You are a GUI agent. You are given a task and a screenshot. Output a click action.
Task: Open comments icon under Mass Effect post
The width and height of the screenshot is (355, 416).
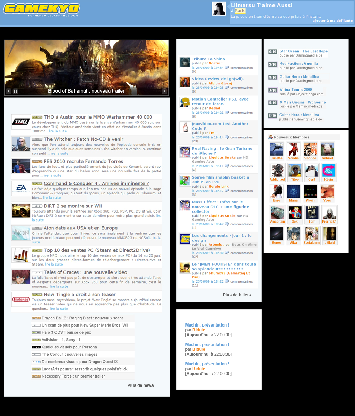coord(227,224)
